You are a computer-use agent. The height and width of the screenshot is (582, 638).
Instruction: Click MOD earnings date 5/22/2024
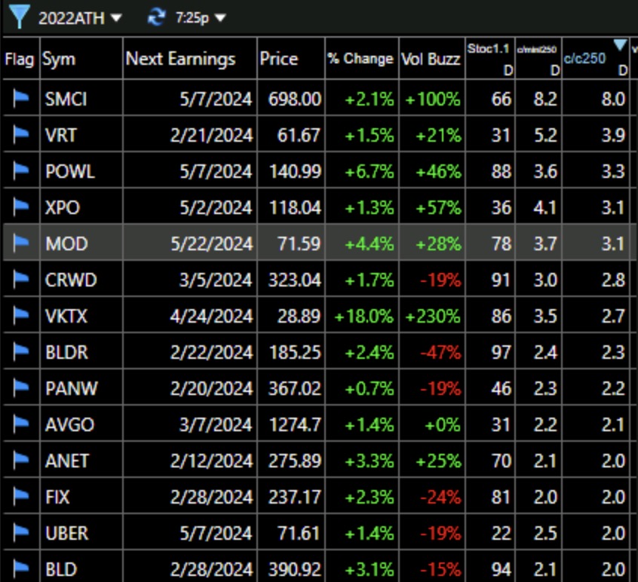(x=212, y=244)
